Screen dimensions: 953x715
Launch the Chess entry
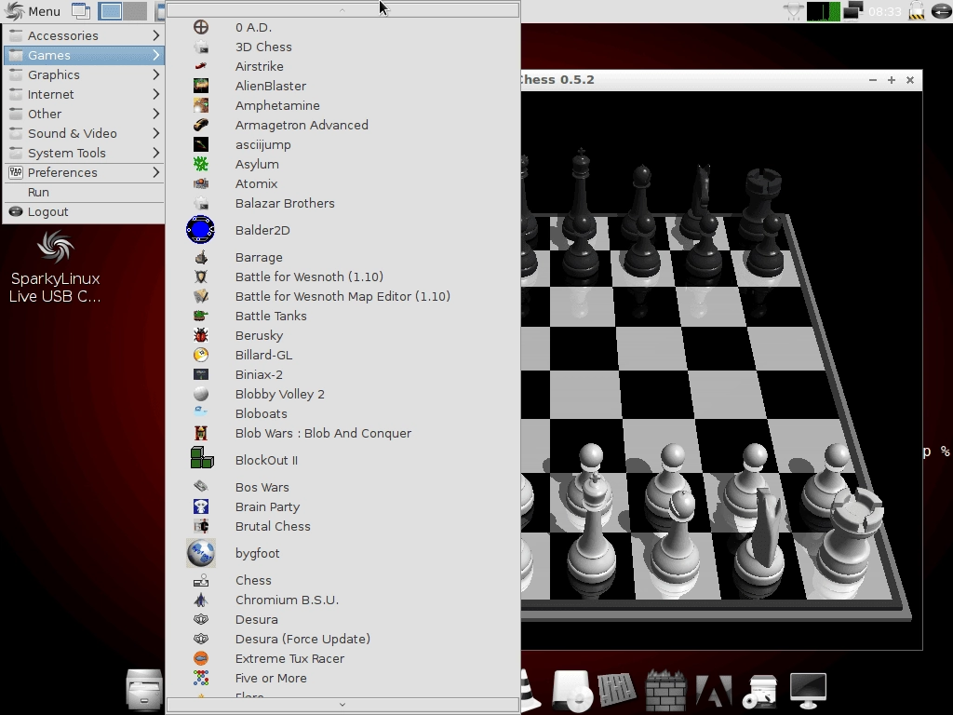click(x=342, y=580)
